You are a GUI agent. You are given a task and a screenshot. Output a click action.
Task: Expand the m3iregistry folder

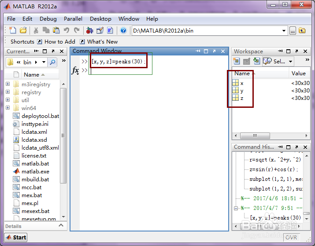pyautogui.click(x=7, y=84)
